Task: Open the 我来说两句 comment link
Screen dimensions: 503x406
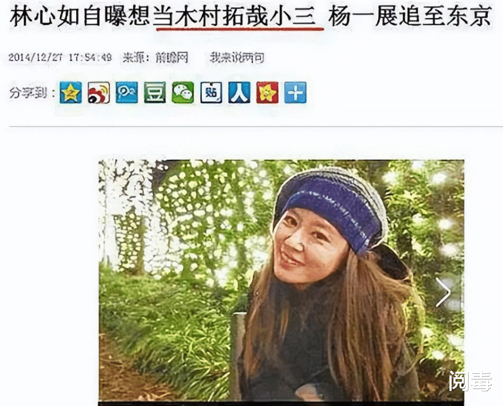Action: (x=237, y=58)
